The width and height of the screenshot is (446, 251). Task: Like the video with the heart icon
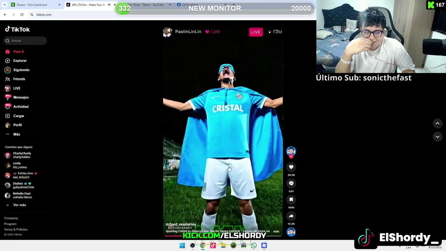pyautogui.click(x=291, y=167)
